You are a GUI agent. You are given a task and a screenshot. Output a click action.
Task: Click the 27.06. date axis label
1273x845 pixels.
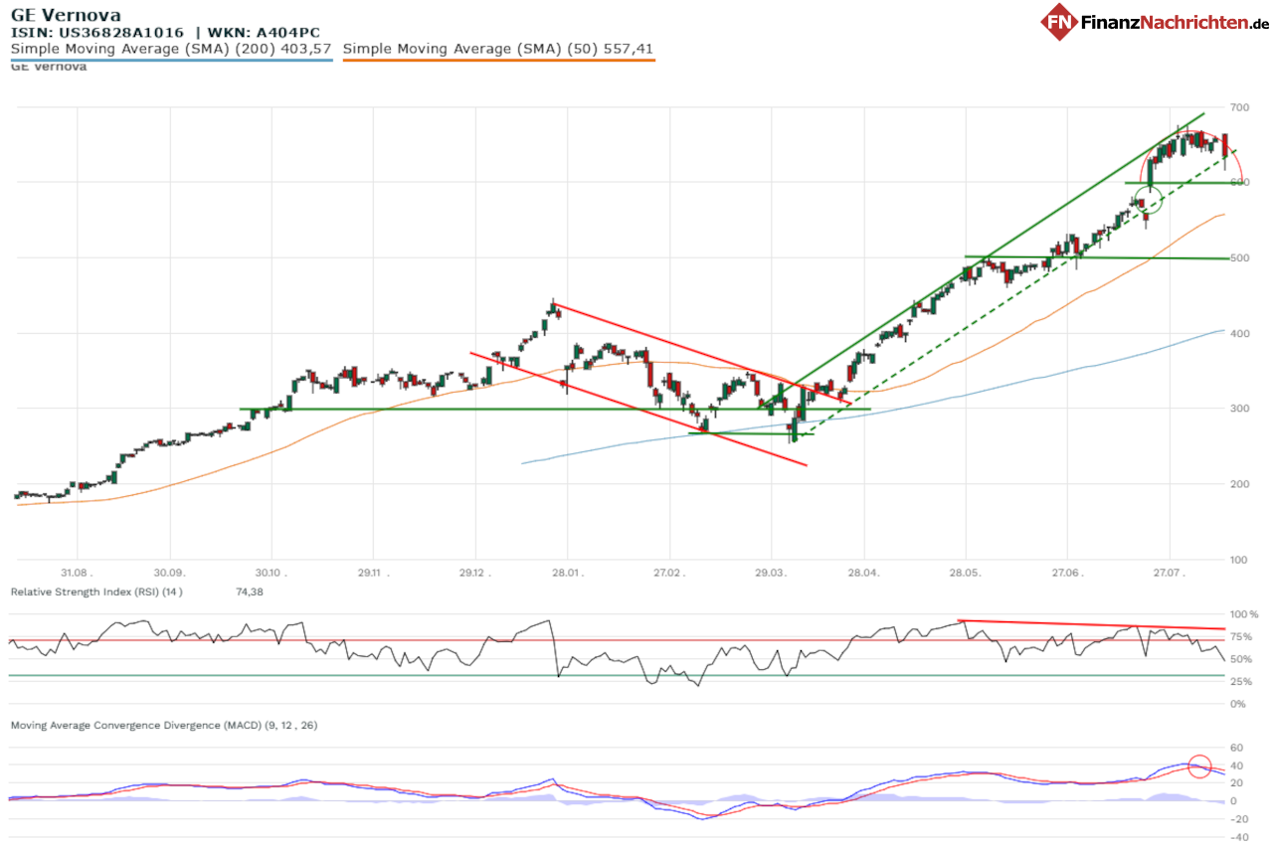point(1066,574)
